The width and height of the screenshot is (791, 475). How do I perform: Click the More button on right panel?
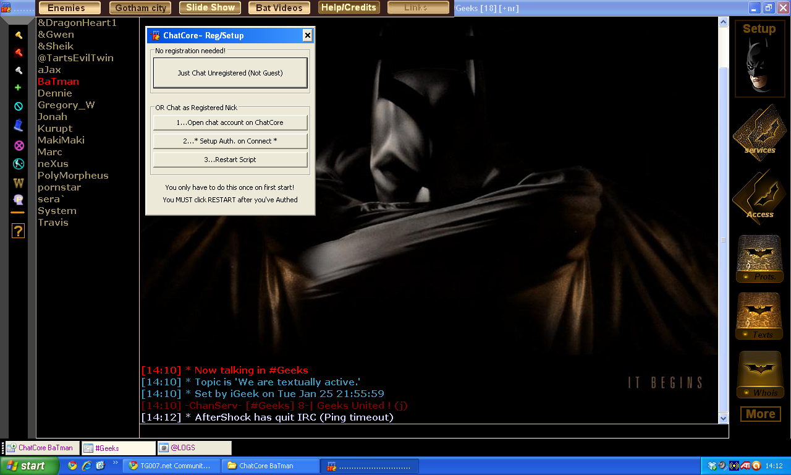pos(760,414)
